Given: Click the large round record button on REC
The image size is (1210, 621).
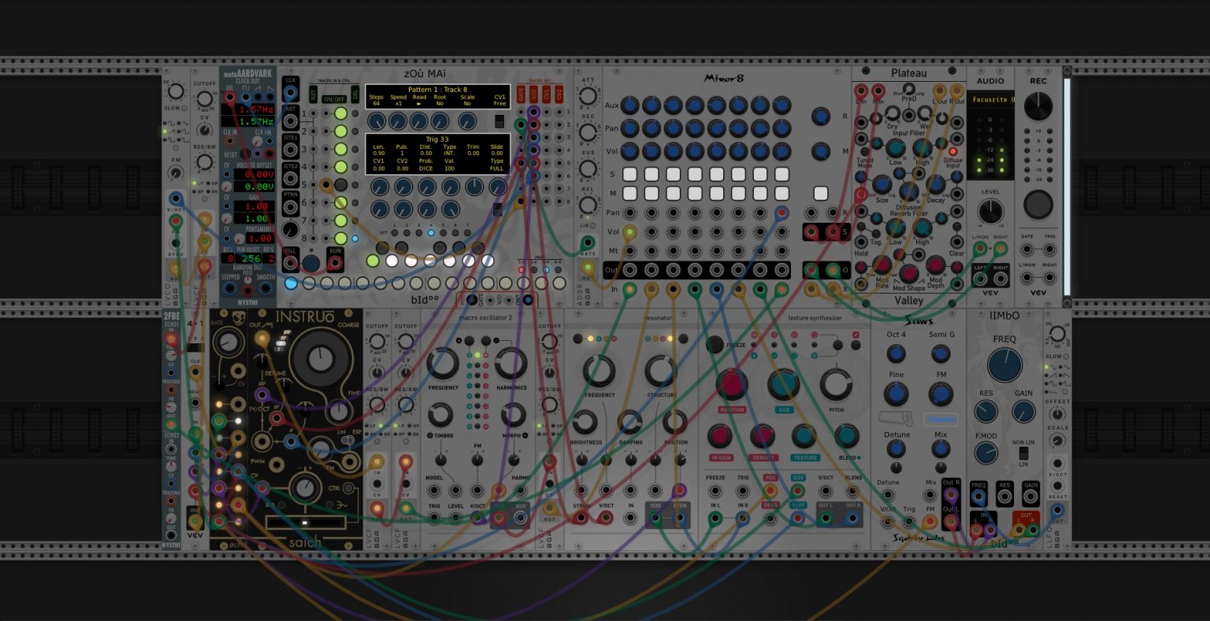Looking at the screenshot, I should tap(1037, 204).
